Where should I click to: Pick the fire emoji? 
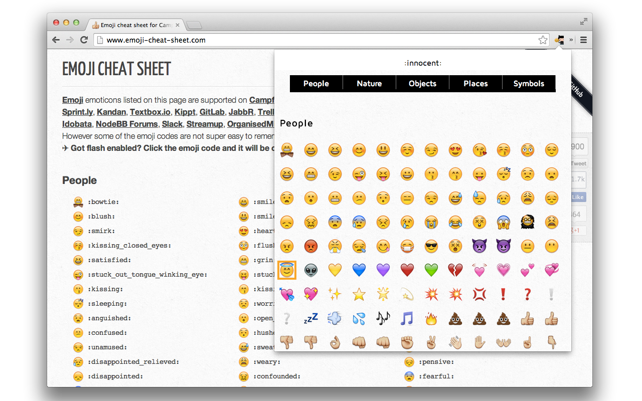[431, 318]
